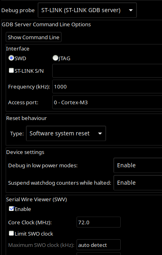Open Suspend watchdog counters combo box
The image size is (162, 255).
coord(138,183)
